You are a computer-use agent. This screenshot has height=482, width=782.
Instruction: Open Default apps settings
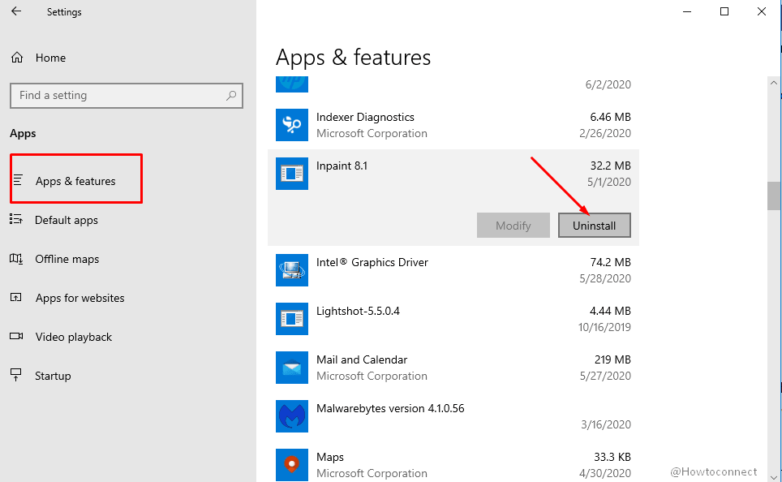point(67,220)
